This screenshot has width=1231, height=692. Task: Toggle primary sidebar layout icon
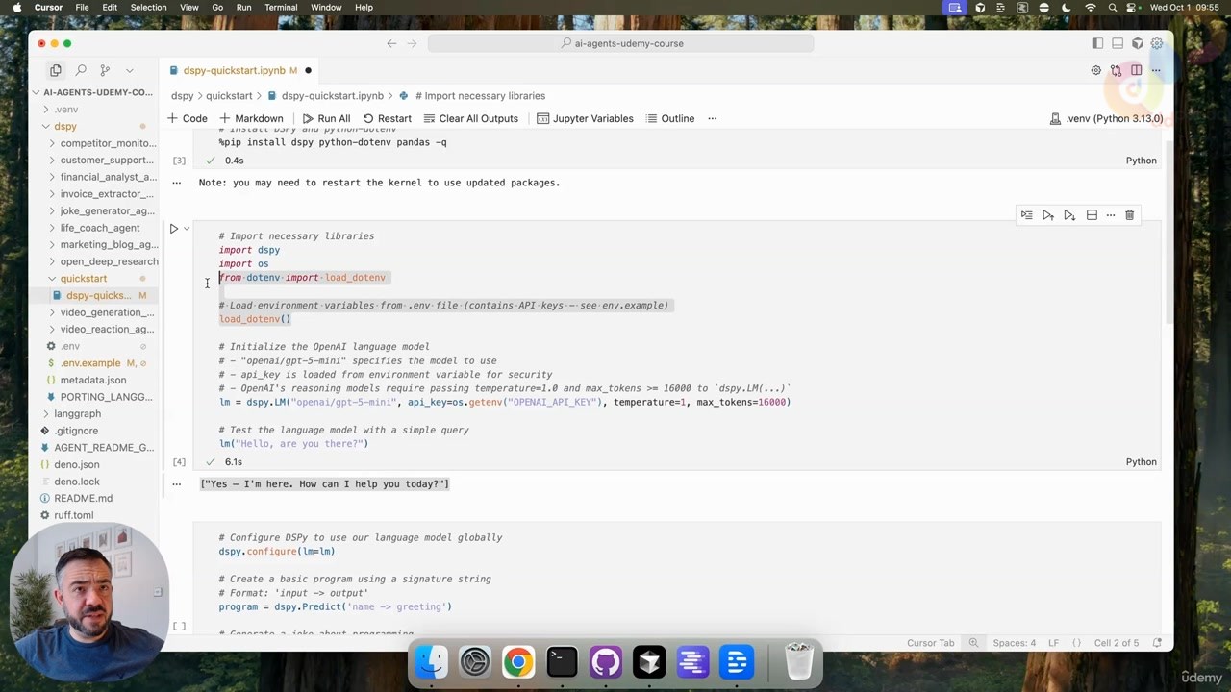click(1097, 43)
